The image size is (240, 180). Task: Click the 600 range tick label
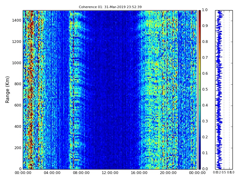pos(18,105)
